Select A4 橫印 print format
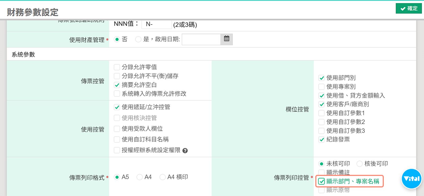This screenshot has height=196, width=424. tap(163, 177)
